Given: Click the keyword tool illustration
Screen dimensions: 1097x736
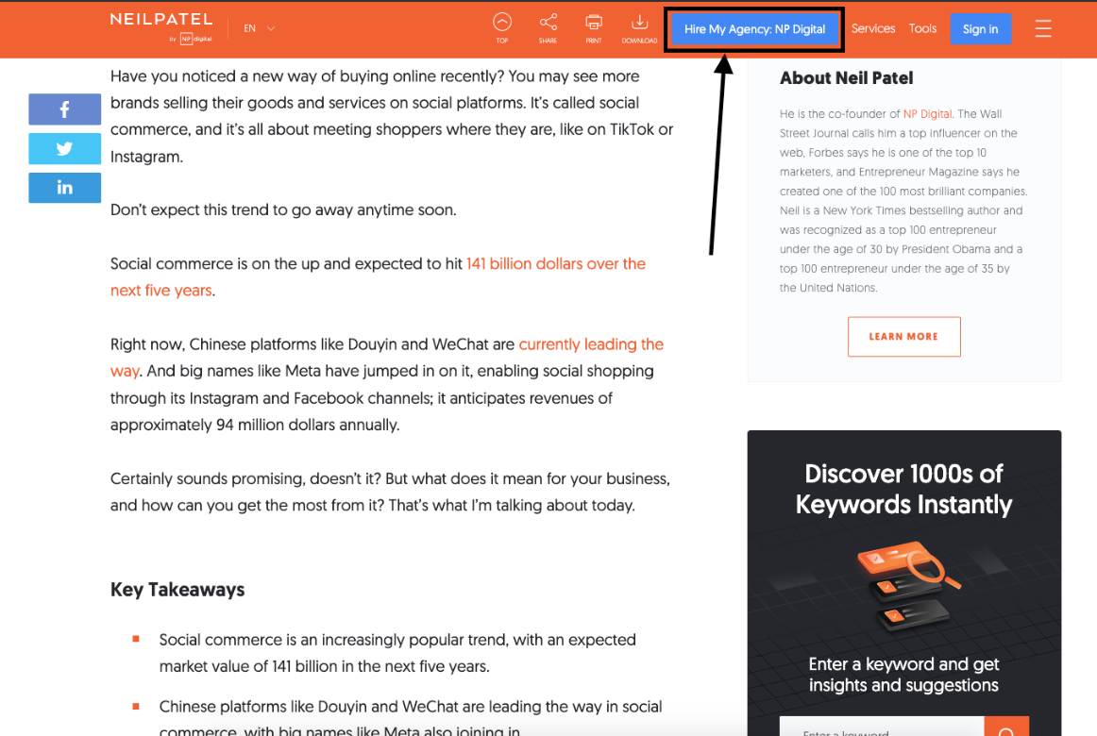Looking at the screenshot, I should 908,584.
